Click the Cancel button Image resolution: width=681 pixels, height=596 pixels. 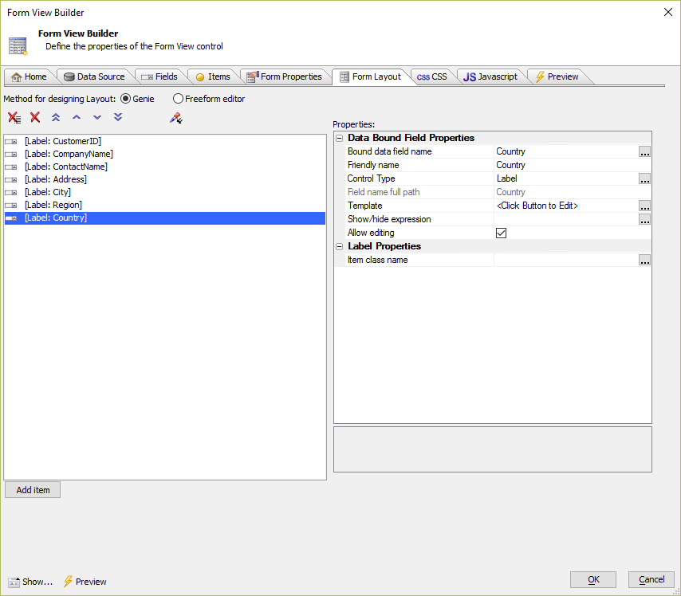click(x=651, y=579)
